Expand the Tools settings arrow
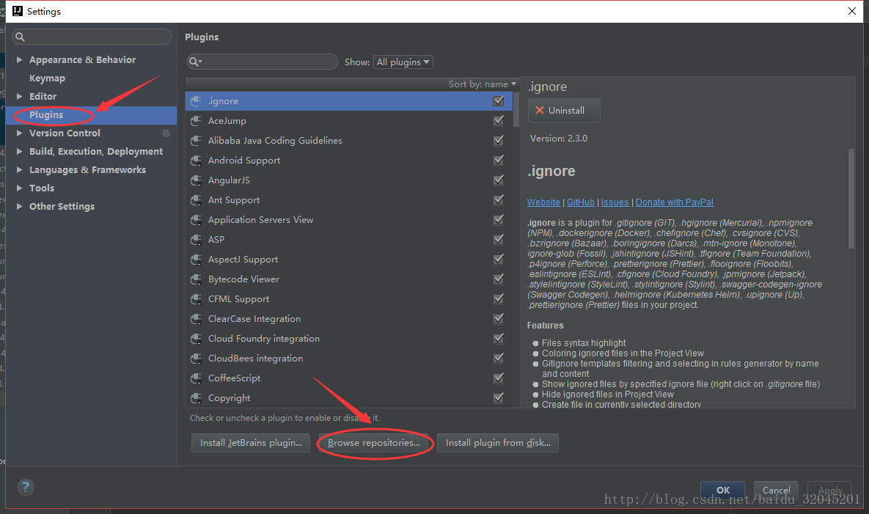Screen dimensions: 869x514 point(19,188)
